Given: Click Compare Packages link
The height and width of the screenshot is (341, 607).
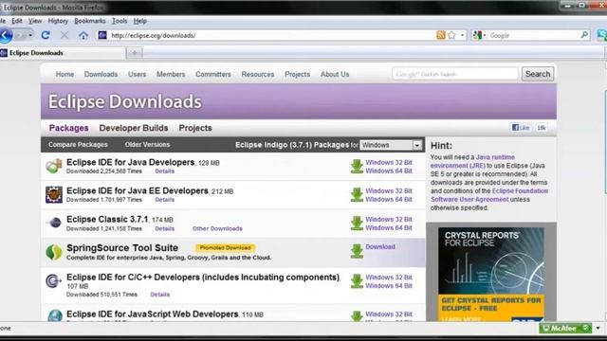Looking at the screenshot, I should [x=78, y=145].
